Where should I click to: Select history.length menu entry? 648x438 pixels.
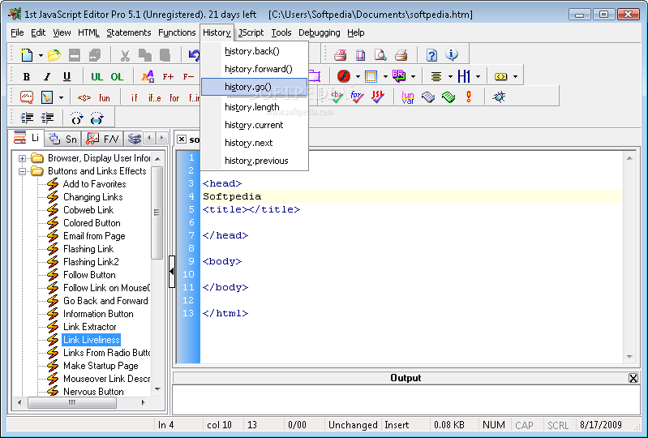click(254, 107)
